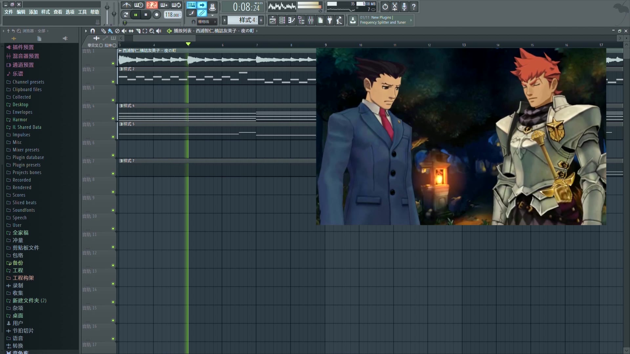This screenshot has width=630, height=354.
Task: Select the playlist slice tool
Action: tap(138, 31)
